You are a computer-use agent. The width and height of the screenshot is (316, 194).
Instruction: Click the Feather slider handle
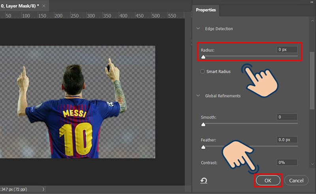click(203, 147)
